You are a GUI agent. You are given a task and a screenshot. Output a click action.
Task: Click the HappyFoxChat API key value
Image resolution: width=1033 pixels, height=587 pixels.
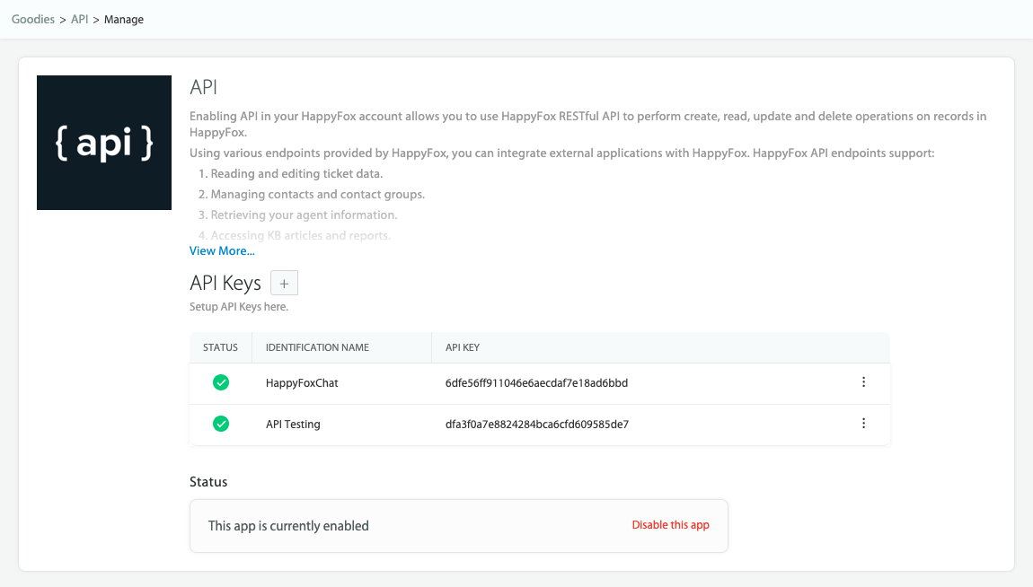point(536,383)
